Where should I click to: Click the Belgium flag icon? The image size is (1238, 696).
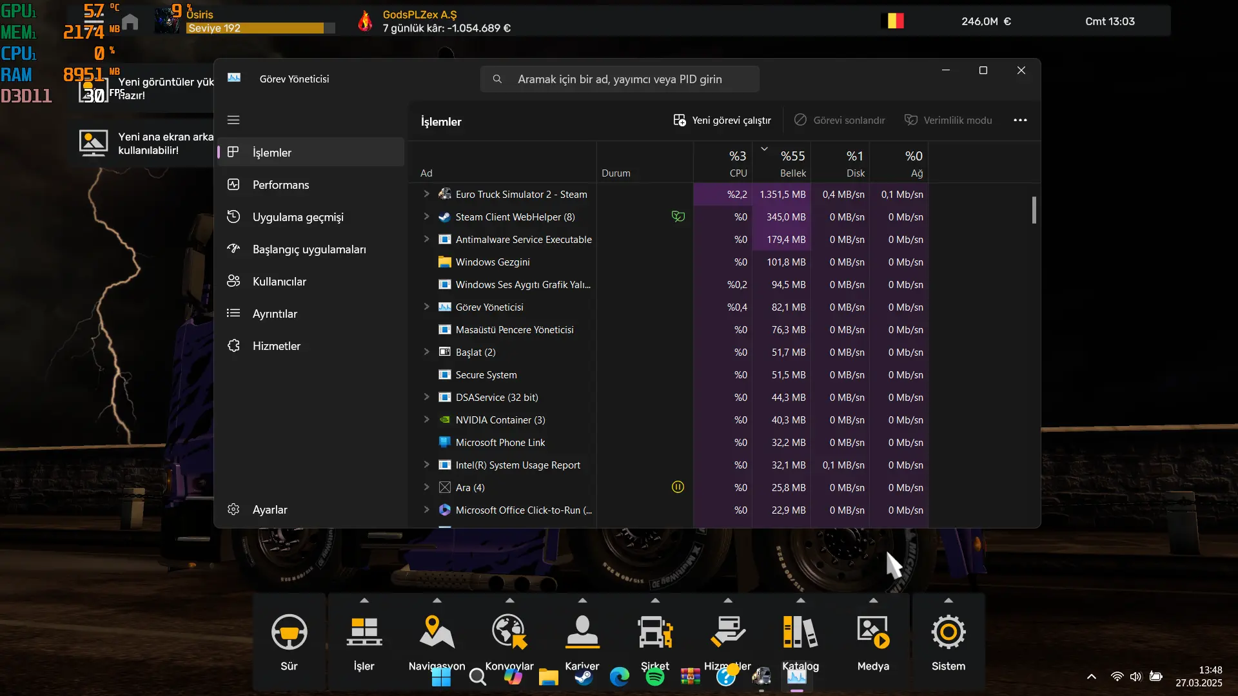point(892,21)
